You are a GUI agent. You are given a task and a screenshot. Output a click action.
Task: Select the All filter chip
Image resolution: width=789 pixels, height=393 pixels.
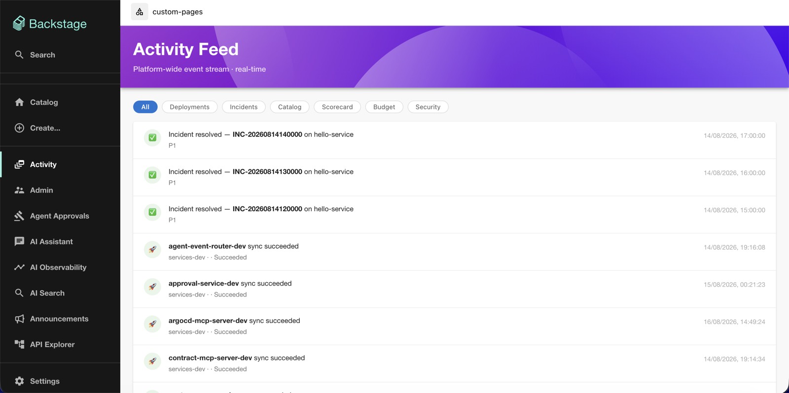145,107
